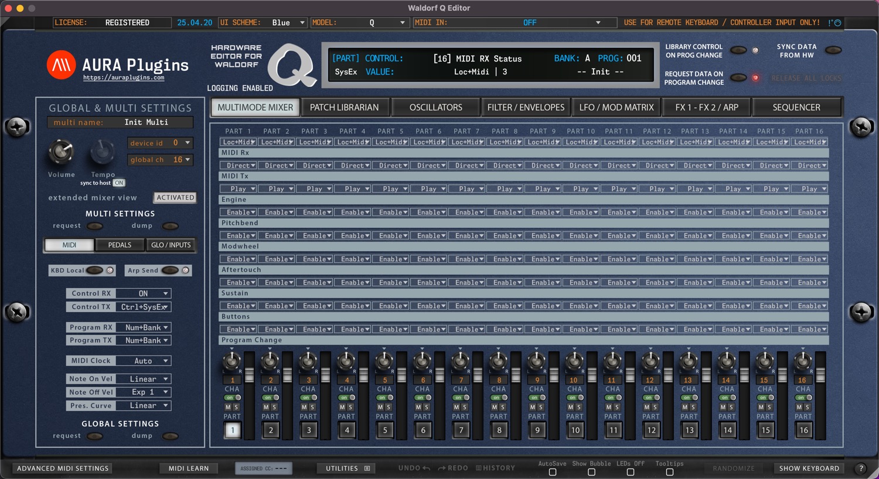Switch to SEQUENCER tab

click(796, 108)
